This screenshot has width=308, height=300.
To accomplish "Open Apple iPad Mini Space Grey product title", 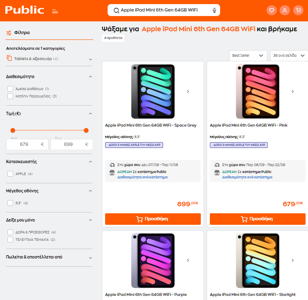I will point(151,125).
